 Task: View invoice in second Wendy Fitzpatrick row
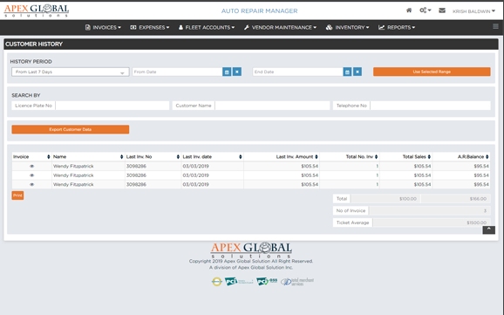point(31,175)
